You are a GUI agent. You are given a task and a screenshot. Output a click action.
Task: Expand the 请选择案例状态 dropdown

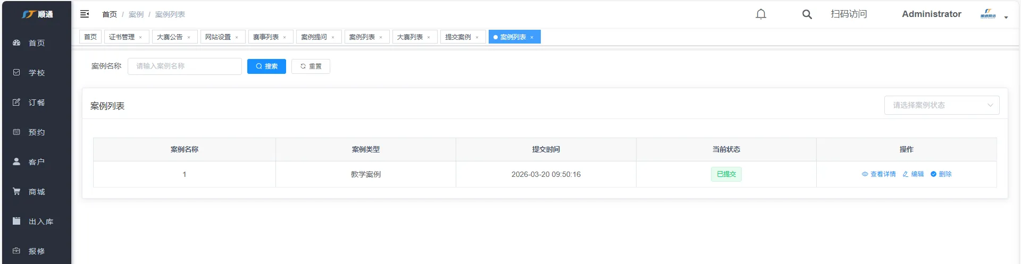pyautogui.click(x=941, y=105)
